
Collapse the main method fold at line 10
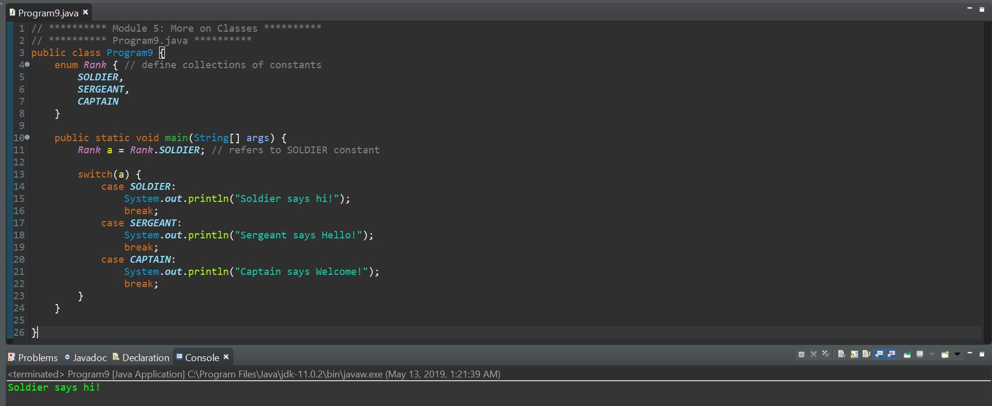27,137
